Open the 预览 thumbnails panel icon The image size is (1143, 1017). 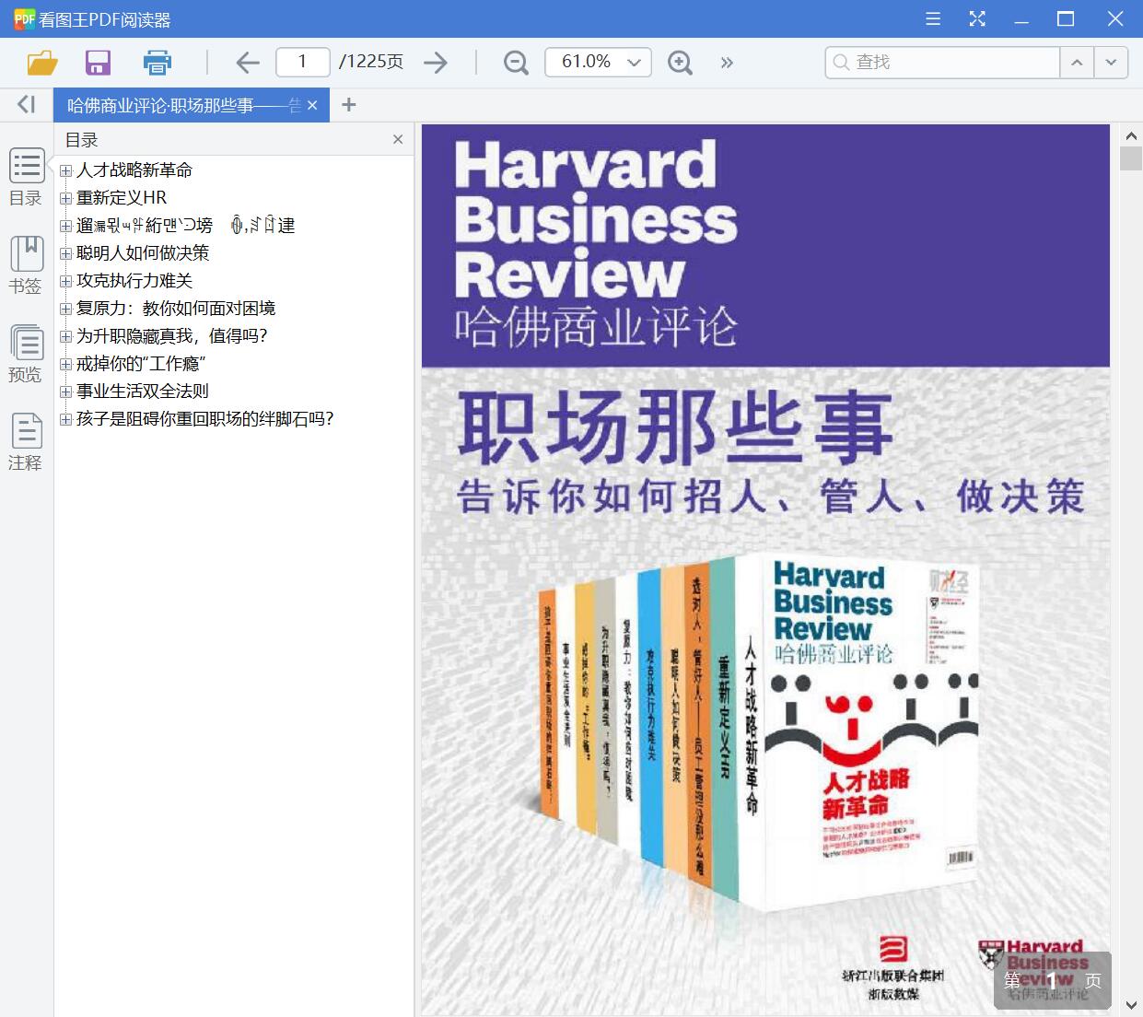[27, 354]
